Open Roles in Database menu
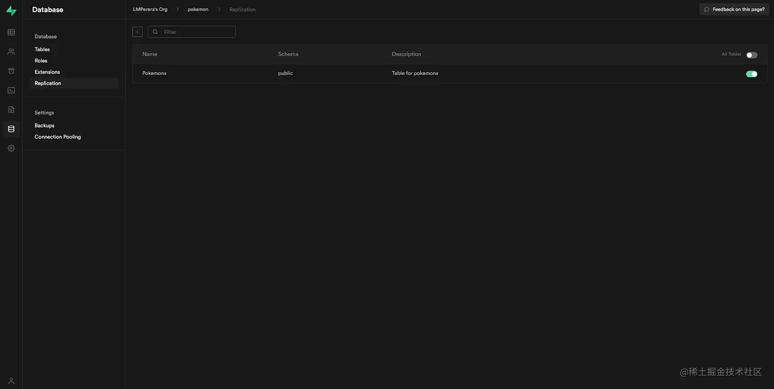Image resolution: width=774 pixels, height=389 pixels. coord(41,61)
